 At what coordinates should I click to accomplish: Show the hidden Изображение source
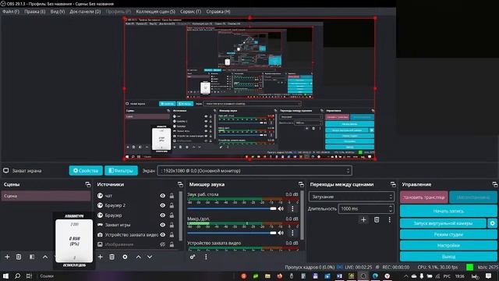click(163, 244)
